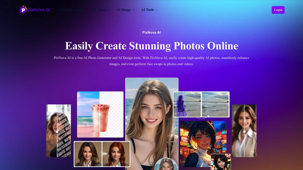
Task: Click the PixNova AI badge label
Action: (151, 33)
